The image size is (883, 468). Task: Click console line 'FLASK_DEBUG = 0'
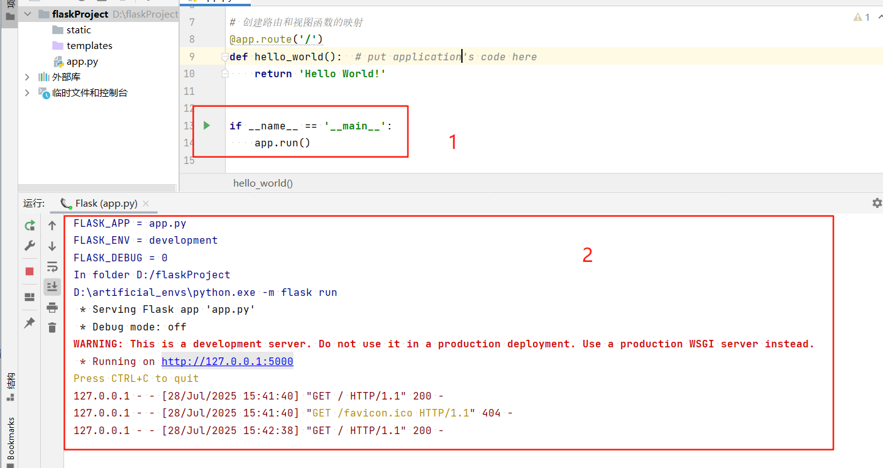(x=121, y=258)
